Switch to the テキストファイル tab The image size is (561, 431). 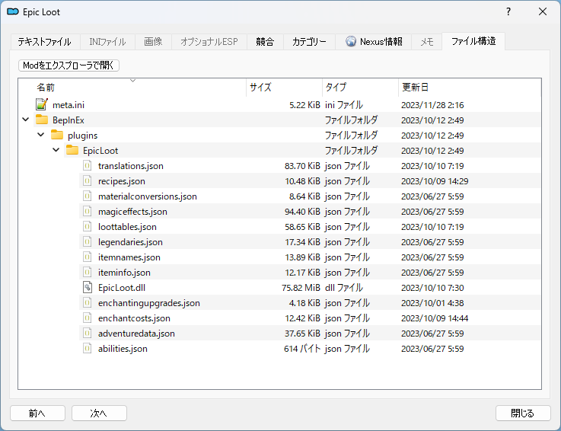point(44,42)
